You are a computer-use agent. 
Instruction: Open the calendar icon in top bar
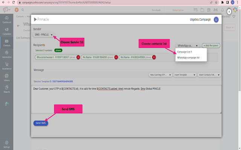pos(209,10)
